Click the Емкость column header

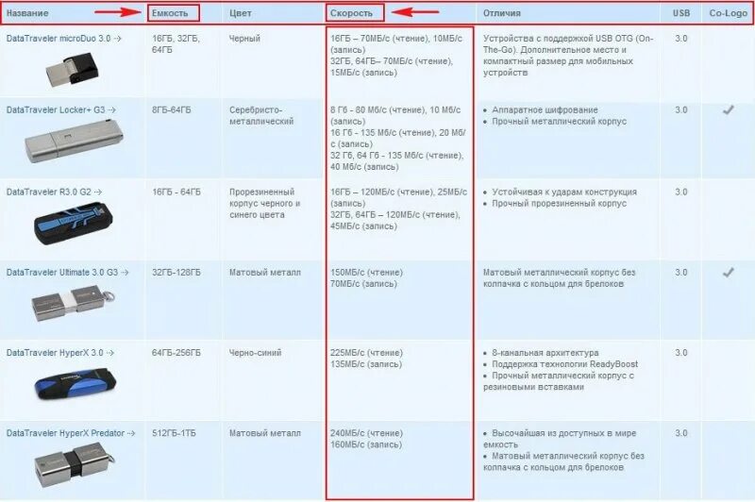click(x=170, y=13)
